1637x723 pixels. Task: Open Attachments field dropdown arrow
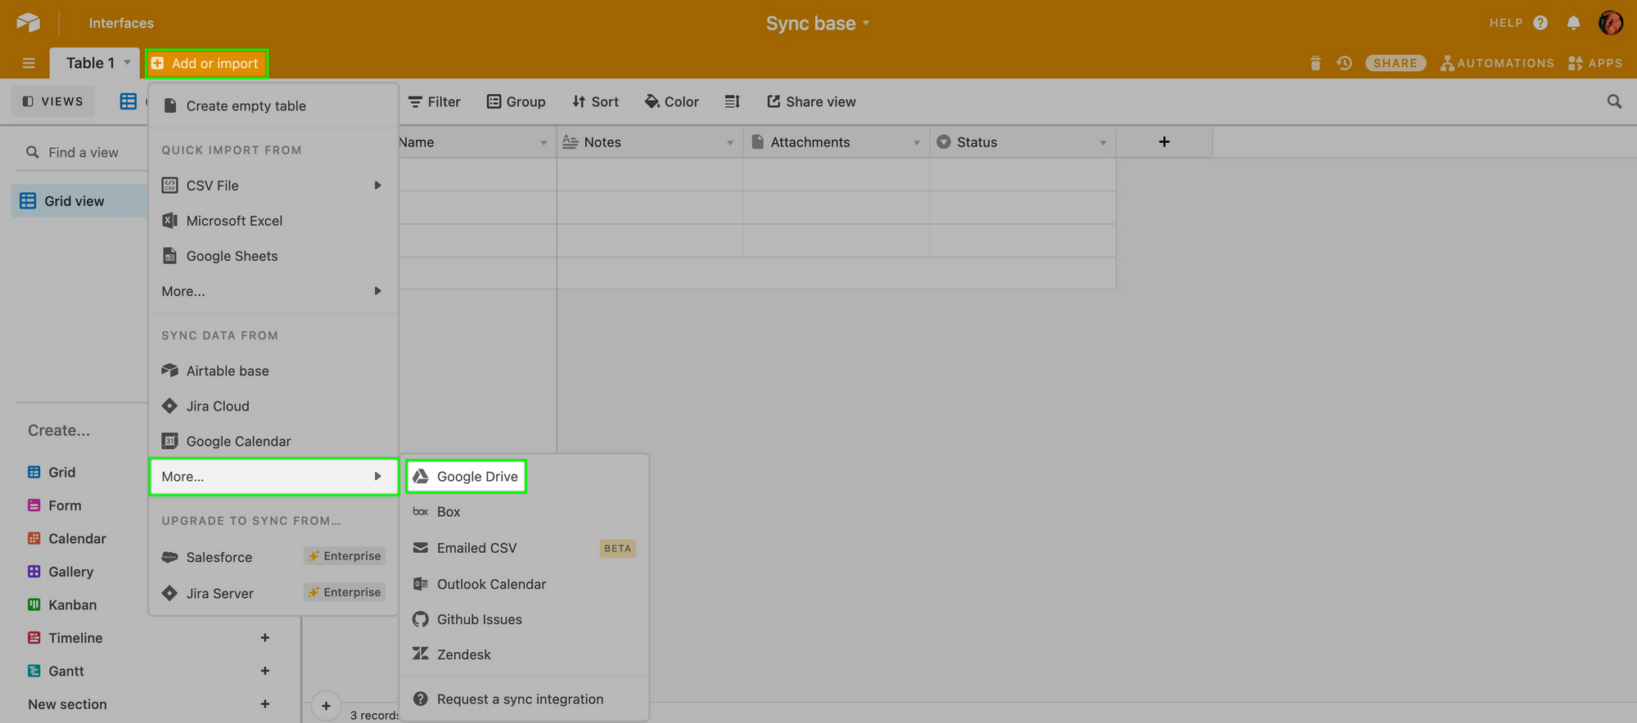[x=917, y=142]
